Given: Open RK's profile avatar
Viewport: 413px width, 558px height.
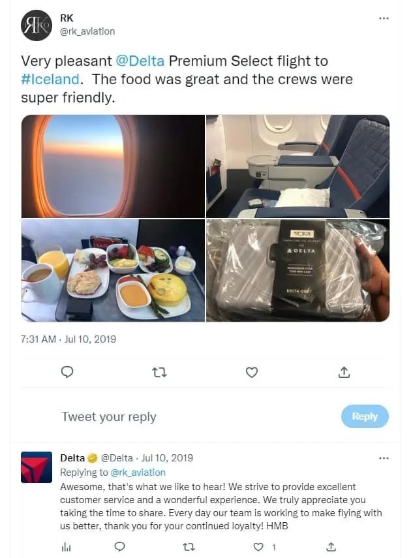Looking at the screenshot, I should [x=37, y=25].
